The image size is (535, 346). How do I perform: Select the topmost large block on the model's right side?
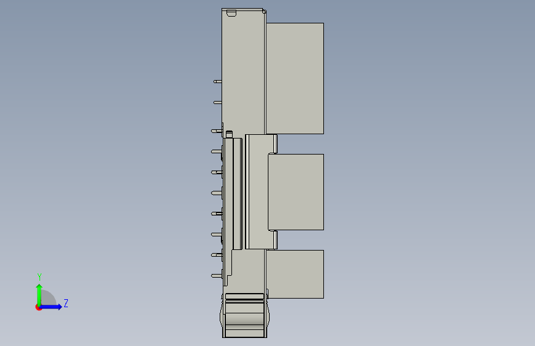pyautogui.click(x=295, y=78)
